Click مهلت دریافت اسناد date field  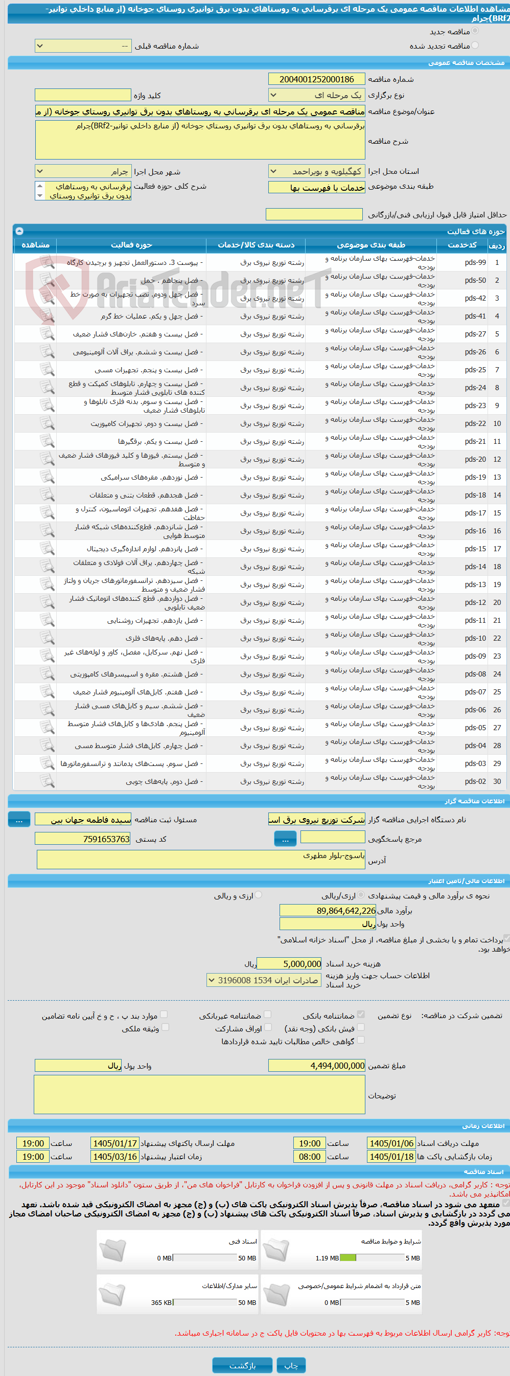point(391,1143)
